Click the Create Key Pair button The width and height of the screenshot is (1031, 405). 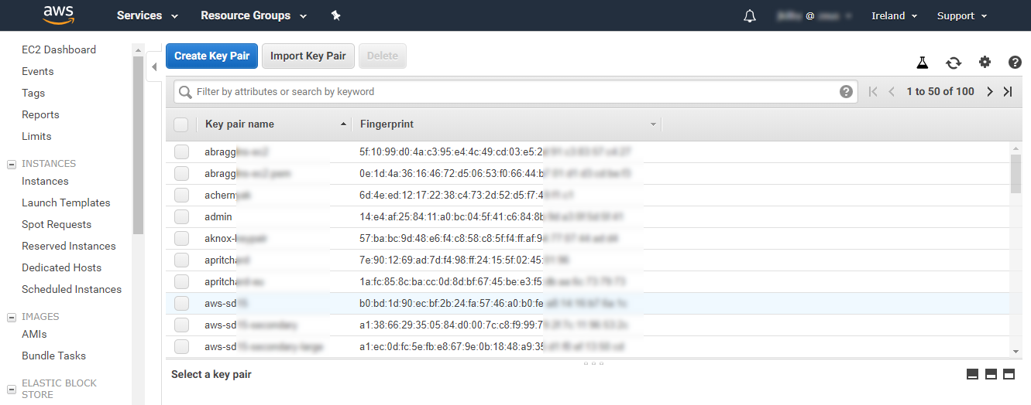point(211,56)
